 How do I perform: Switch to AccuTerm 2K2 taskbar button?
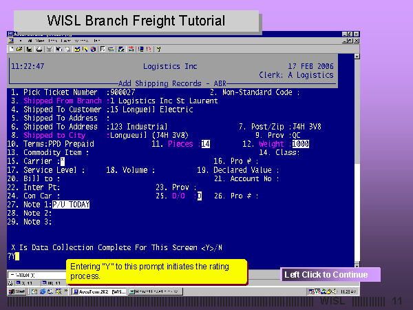pos(100,291)
